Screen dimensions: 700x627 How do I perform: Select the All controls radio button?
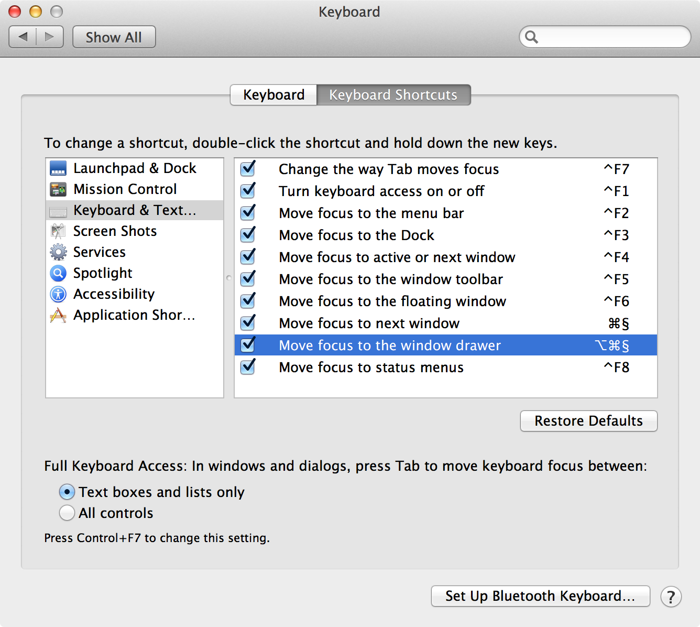click(x=67, y=513)
